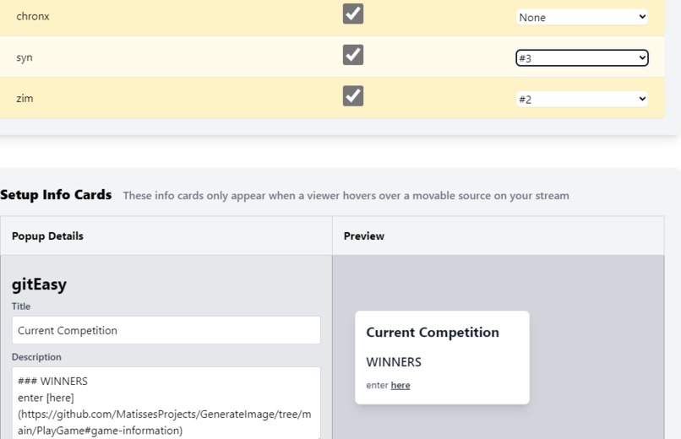The width and height of the screenshot is (681, 439).
Task: Click the 'gitEasy' source heading
Action: pos(39,285)
